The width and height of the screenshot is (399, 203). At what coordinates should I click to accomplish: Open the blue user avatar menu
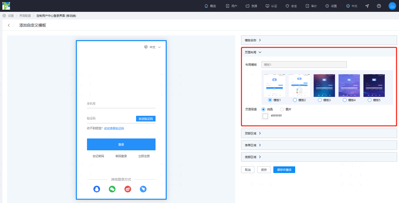click(x=392, y=6)
